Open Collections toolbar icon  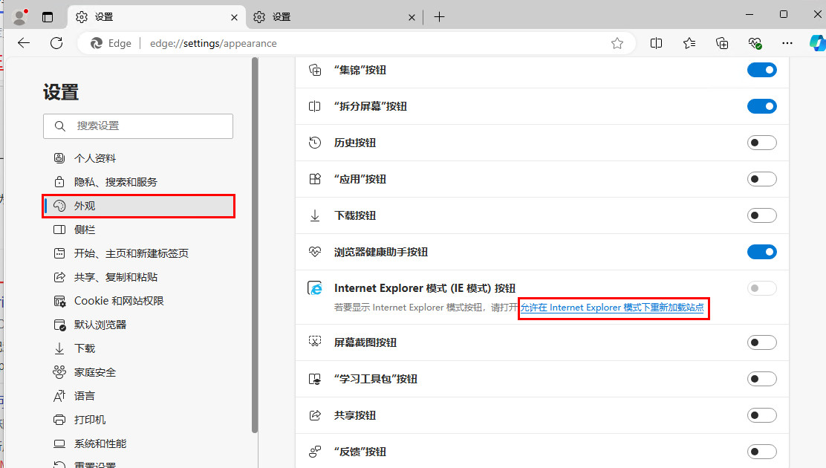click(722, 43)
